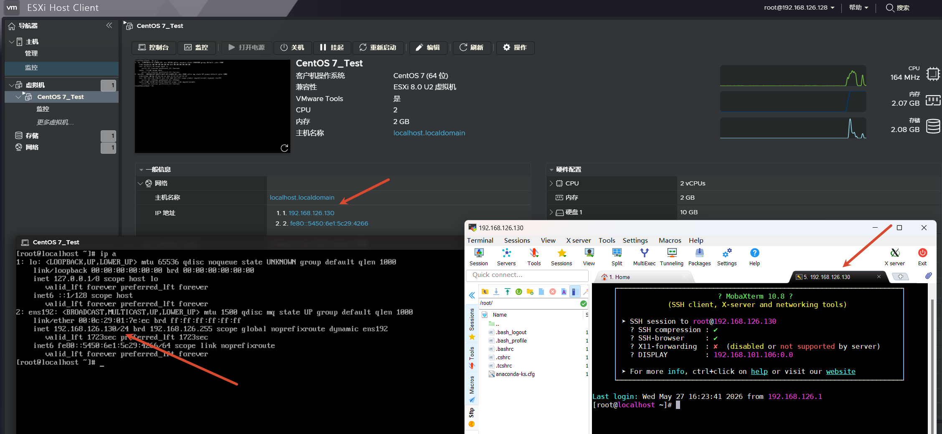Click the 操作 actions gear button
The width and height of the screenshot is (942, 434).
[x=515, y=48]
